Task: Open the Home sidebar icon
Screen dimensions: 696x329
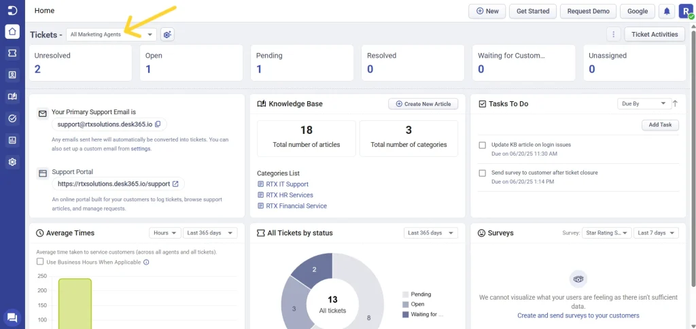Action: coord(12,32)
